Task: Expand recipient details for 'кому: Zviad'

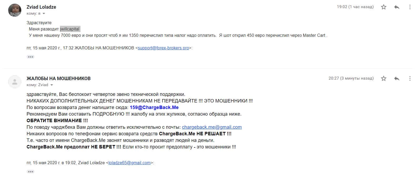Action: tap(52, 85)
